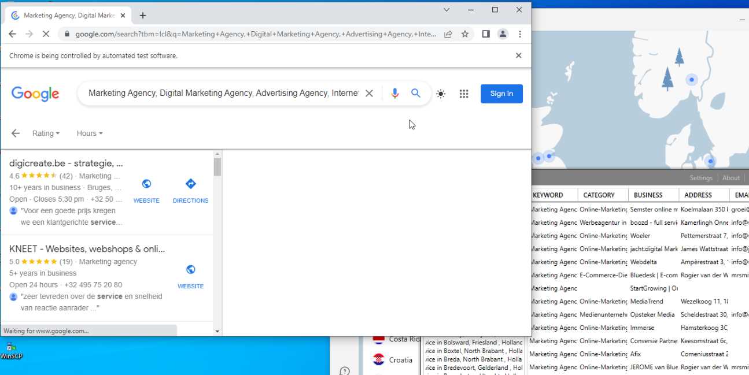Go back with arrow beside Rating filter

(x=15, y=133)
